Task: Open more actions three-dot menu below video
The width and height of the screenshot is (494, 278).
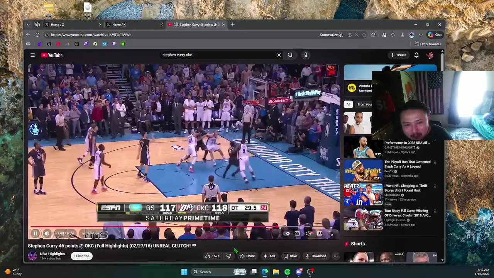Action: [335, 256]
